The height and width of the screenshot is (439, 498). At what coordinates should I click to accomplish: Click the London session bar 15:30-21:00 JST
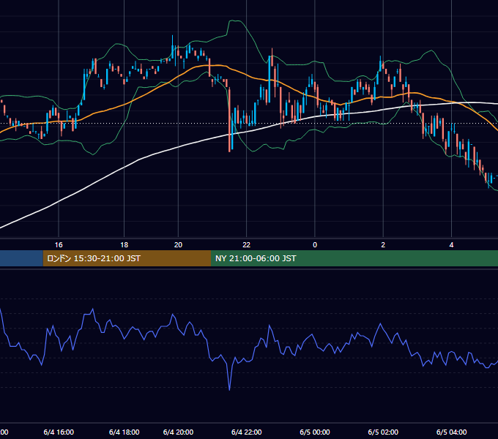click(127, 258)
